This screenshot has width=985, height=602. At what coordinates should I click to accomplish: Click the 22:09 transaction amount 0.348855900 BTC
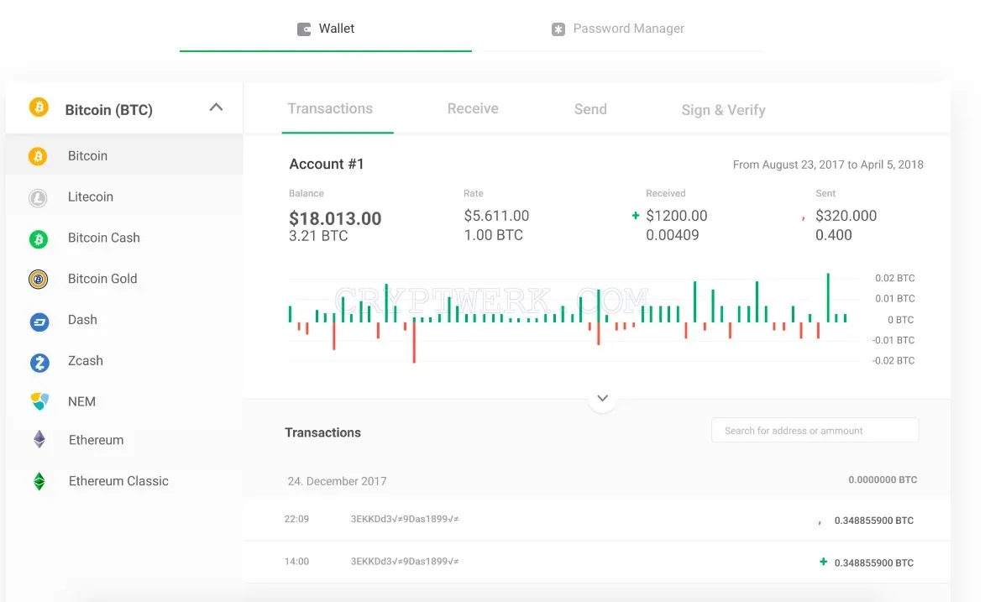[874, 521]
